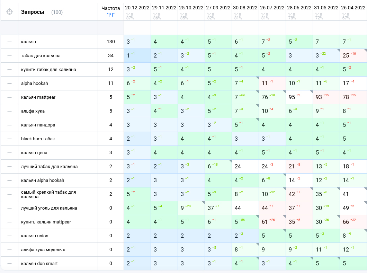Click the filter field under Запросы header
The width and height of the screenshot is (367, 273).
tap(58, 28)
